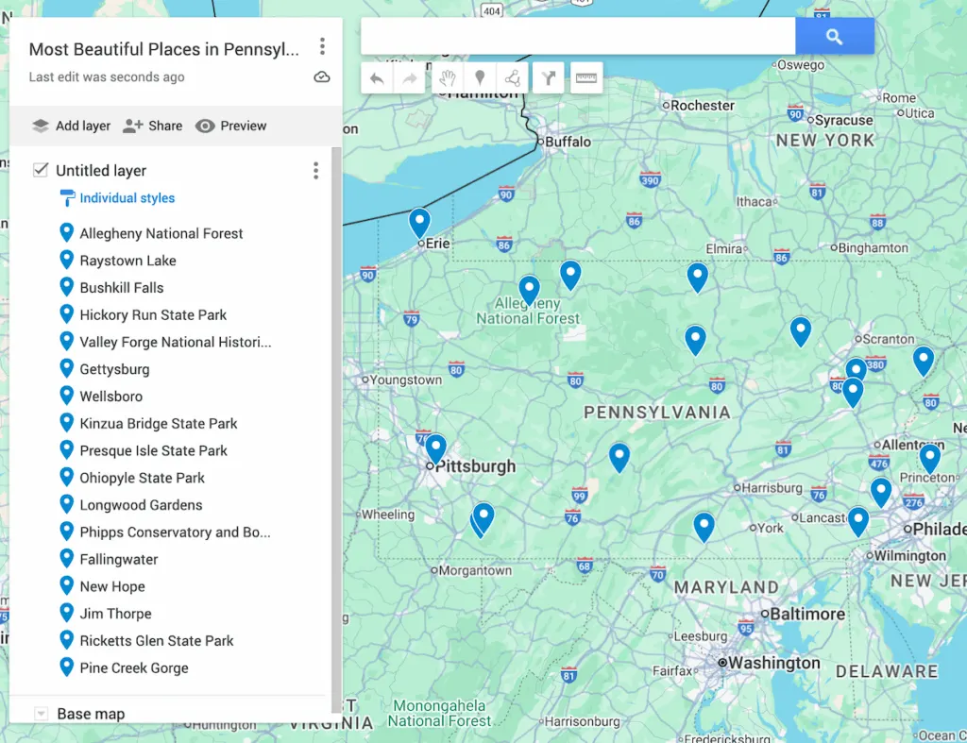The width and height of the screenshot is (967, 743).
Task: Select the add directions tool
Action: [x=549, y=78]
